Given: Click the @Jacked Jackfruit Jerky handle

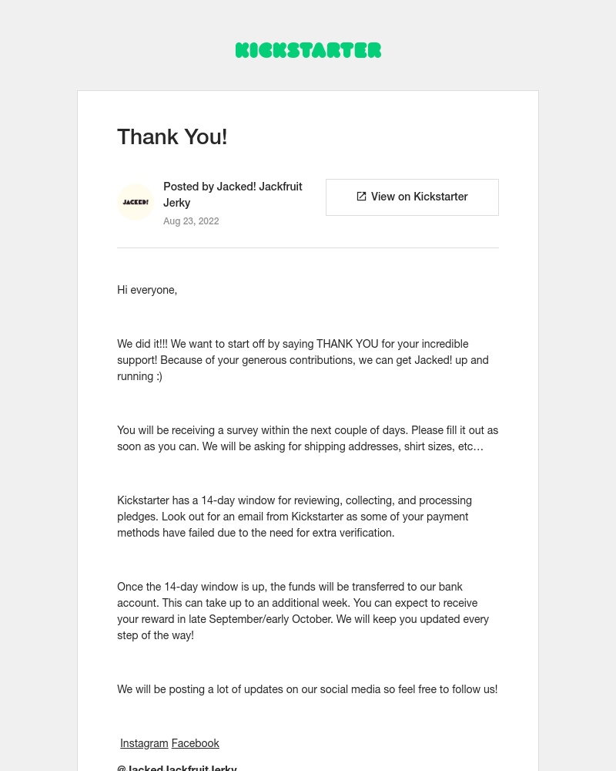Looking at the screenshot, I should (177, 767).
